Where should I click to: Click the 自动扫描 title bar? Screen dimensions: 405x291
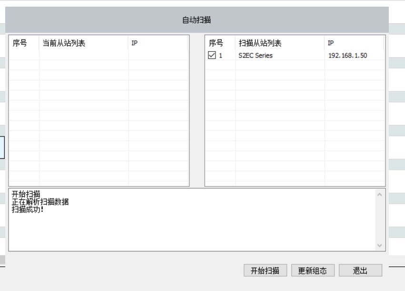(197, 20)
